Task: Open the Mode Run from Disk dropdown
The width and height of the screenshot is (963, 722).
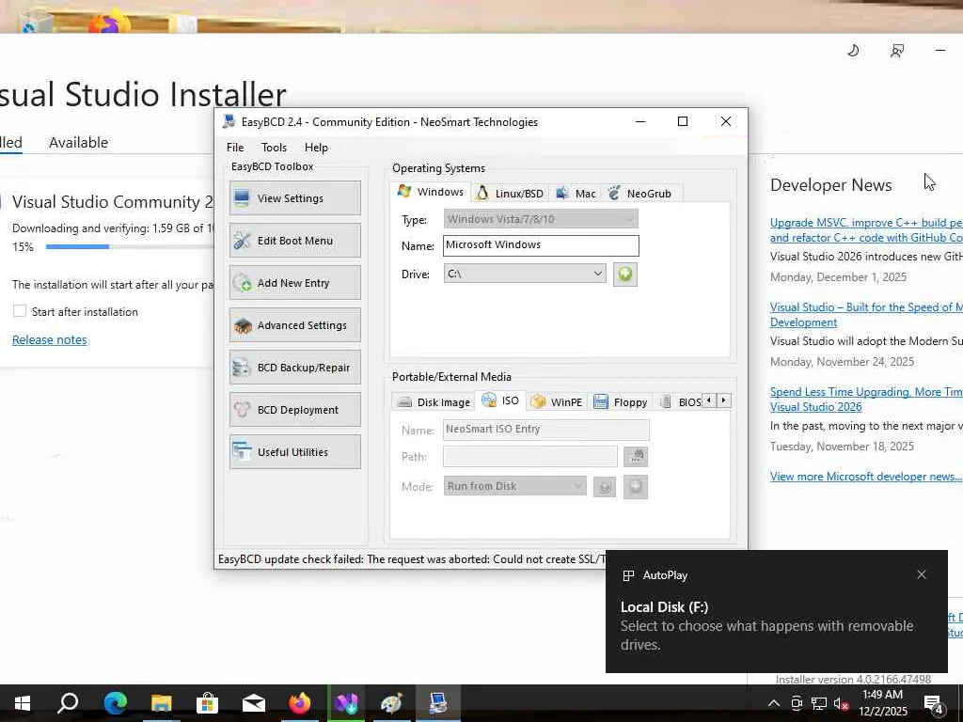Action: 514,486
